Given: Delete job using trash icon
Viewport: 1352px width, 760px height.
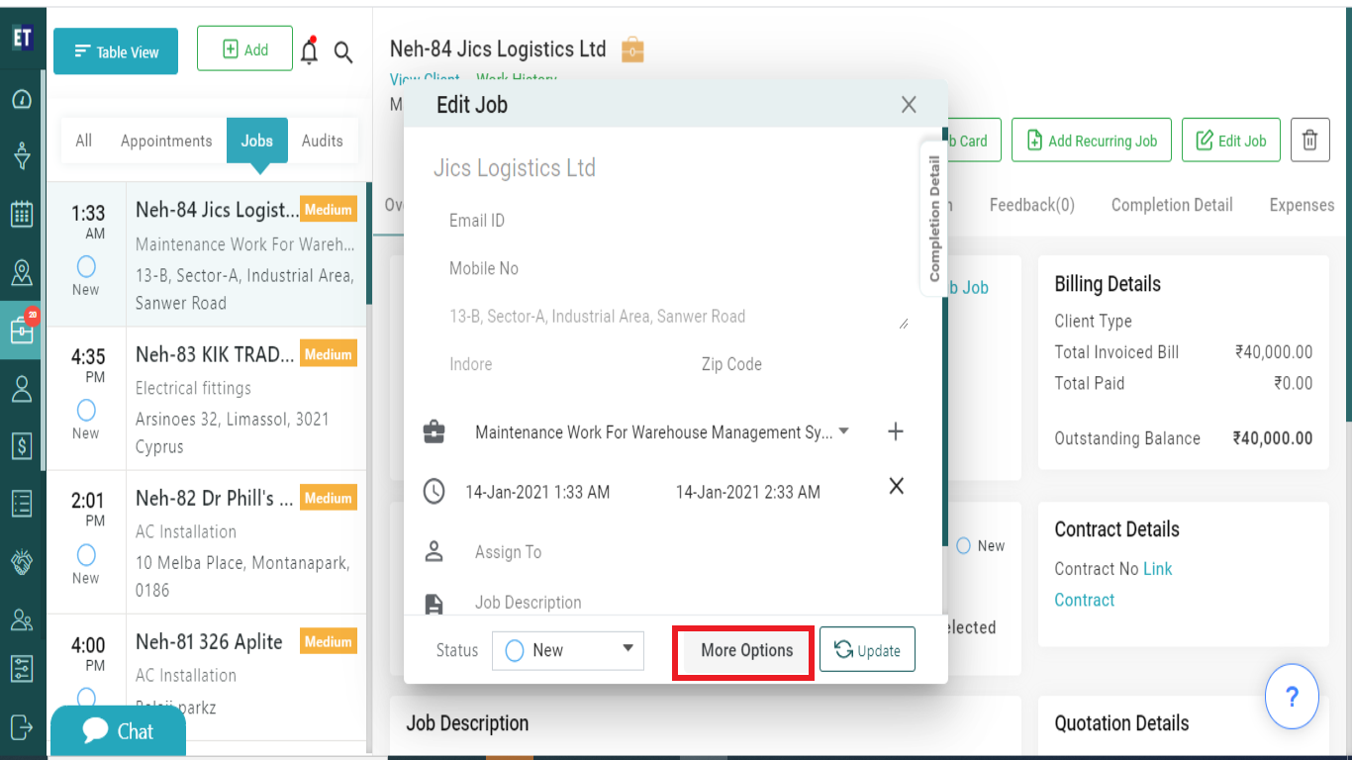Looking at the screenshot, I should 1309,141.
